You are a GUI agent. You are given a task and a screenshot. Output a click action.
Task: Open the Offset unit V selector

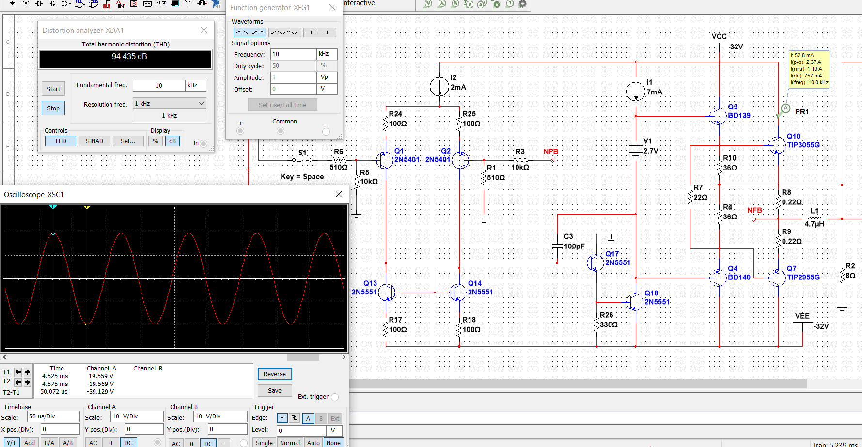point(327,89)
